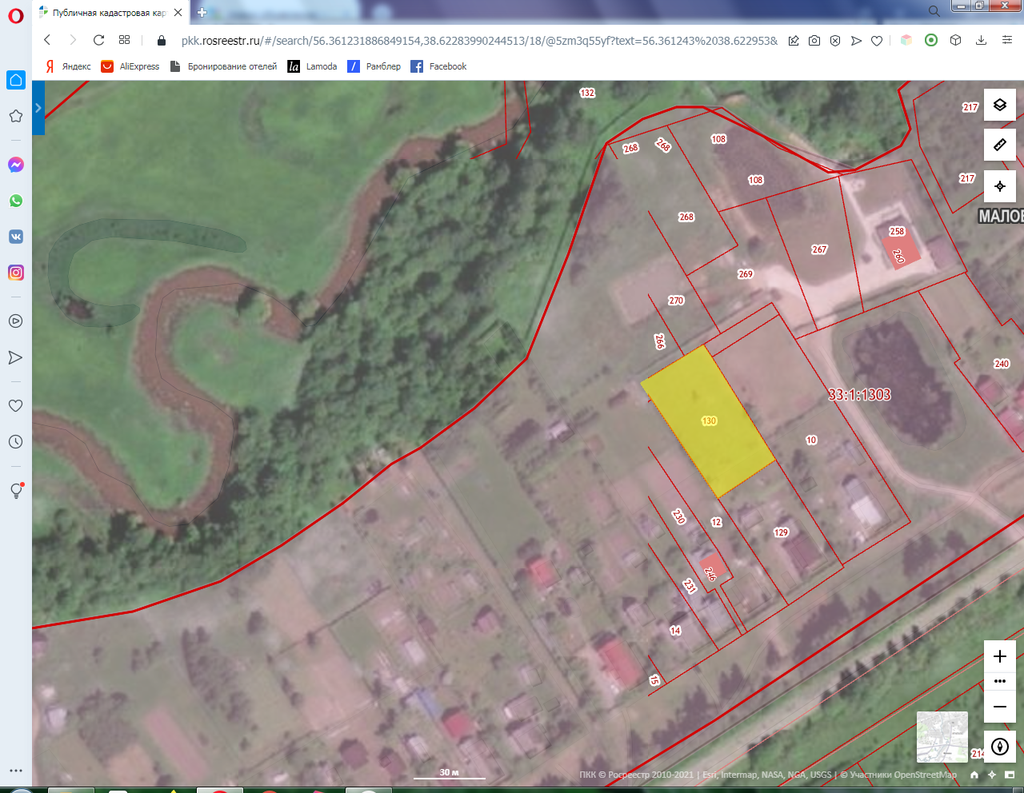Zoom in on the map
This screenshot has width=1024, height=793.
[1000, 657]
